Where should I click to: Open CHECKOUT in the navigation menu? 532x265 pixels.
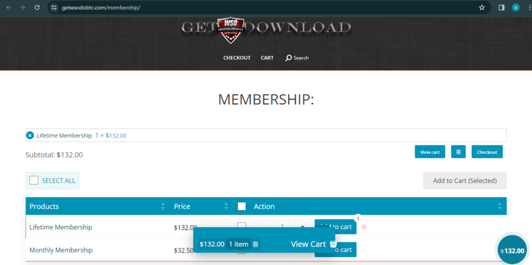(x=237, y=58)
